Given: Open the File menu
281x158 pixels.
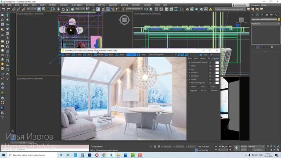Looking at the screenshot, I should pyautogui.click(x=3, y=5).
